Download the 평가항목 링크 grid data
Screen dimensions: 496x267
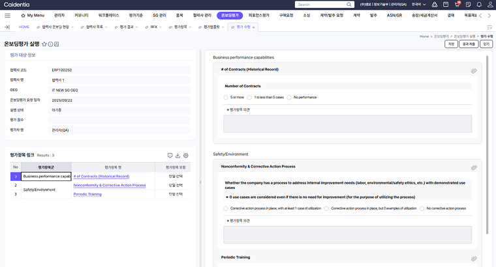click(178, 156)
